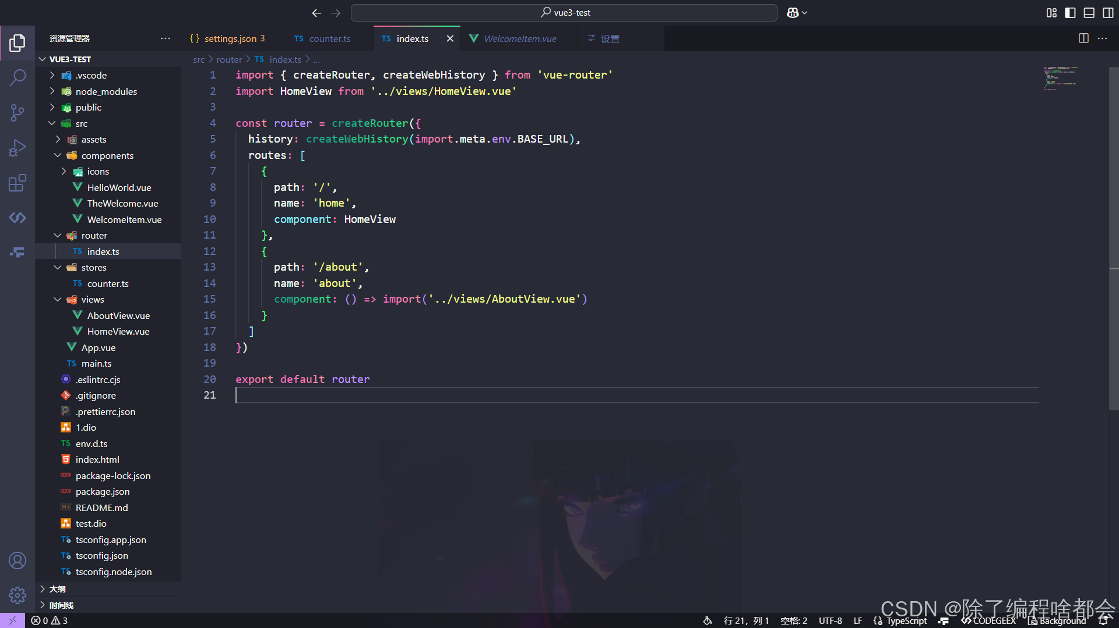The height and width of the screenshot is (628, 1119).
Task: Open HelloWorld.vue in the explorer
Action: (x=108, y=187)
